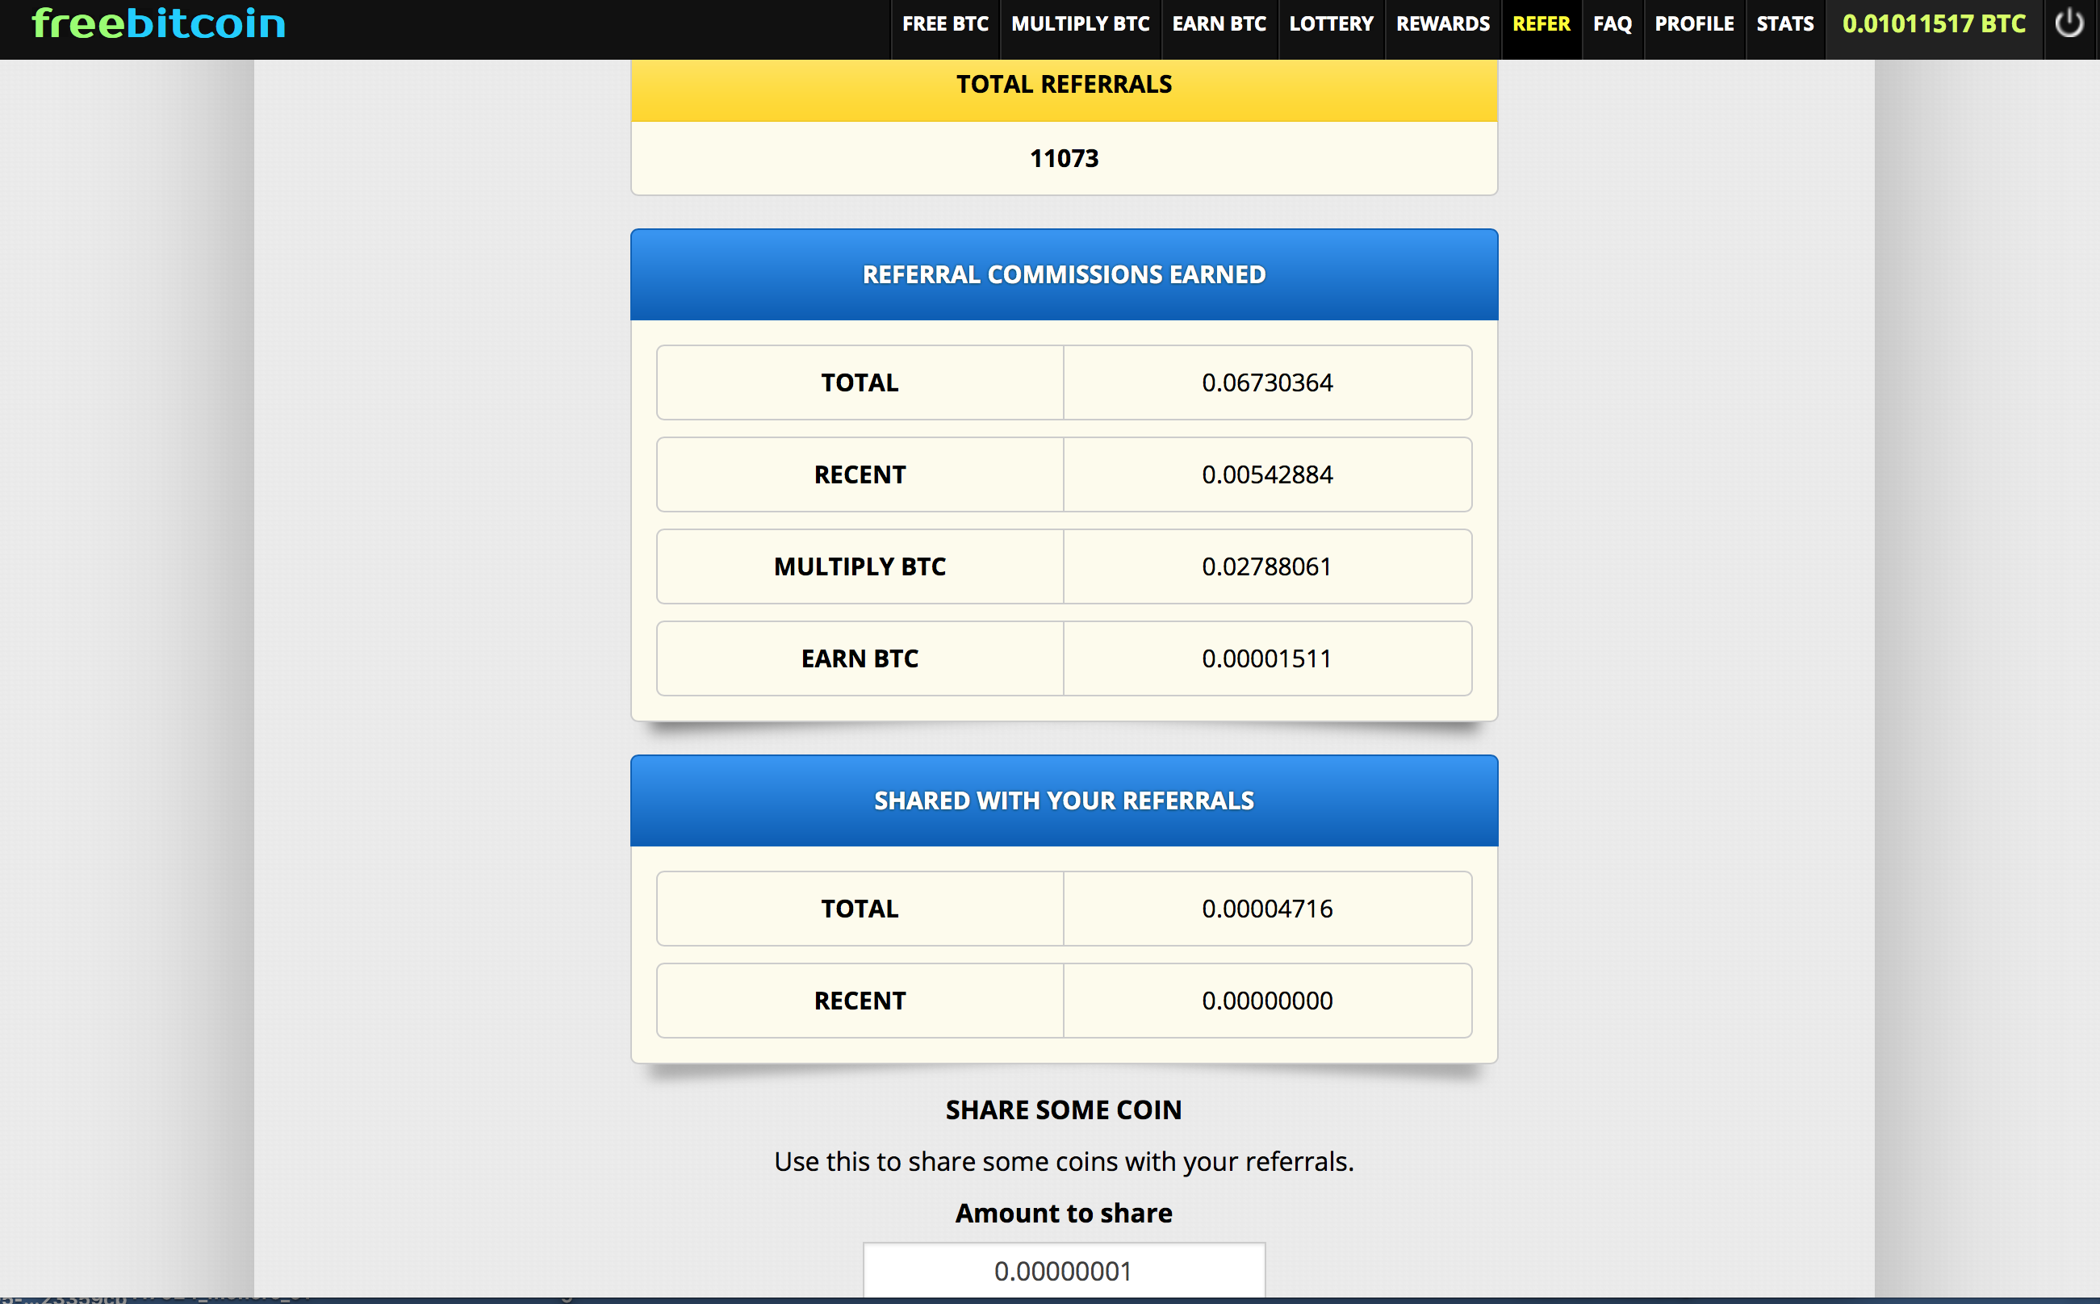Viewport: 2100px width, 1304px height.
Task: Click the BTC account balance
Action: 1934,24
